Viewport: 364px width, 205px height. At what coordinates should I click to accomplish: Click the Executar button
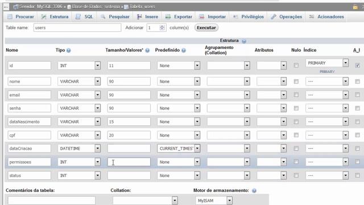point(206,28)
